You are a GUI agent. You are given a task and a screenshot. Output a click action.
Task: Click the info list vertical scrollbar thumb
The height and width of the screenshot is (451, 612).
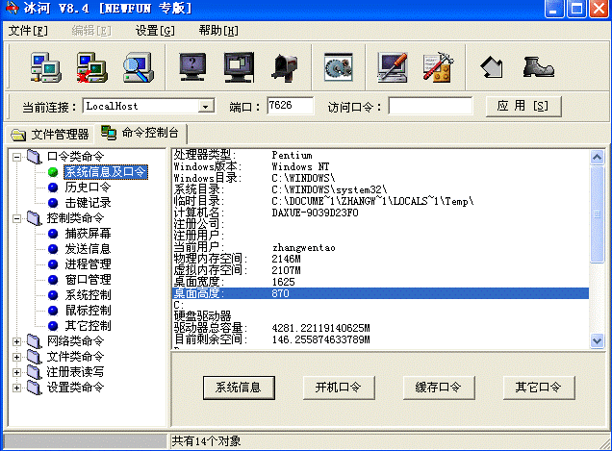[x=597, y=214]
